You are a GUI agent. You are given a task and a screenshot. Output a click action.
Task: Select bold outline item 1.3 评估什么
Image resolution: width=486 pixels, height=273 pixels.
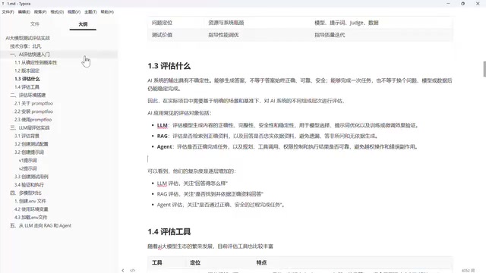pyautogui.click(x=27, y=79)
